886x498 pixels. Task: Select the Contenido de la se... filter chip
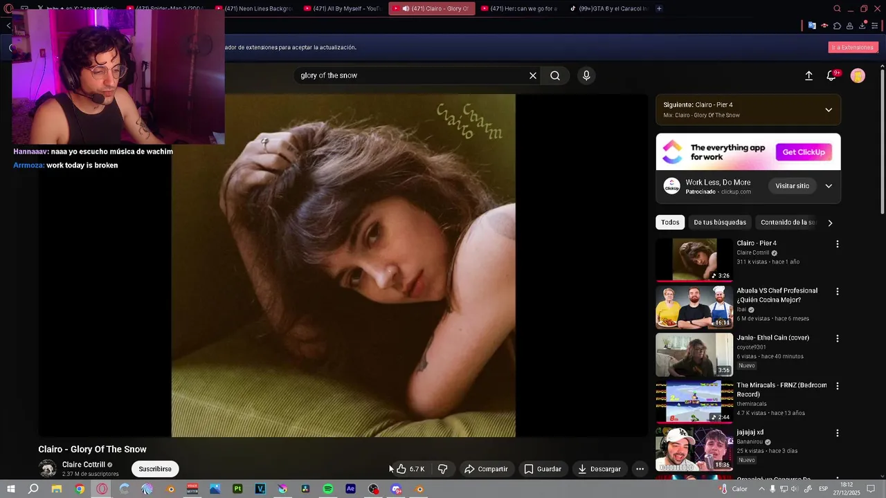788,223
